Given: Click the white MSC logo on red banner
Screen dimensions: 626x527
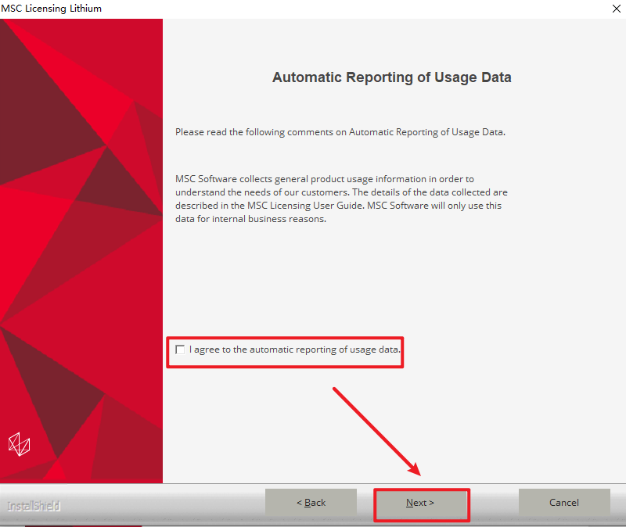Looking at the screenshot, I should point(19,444).
